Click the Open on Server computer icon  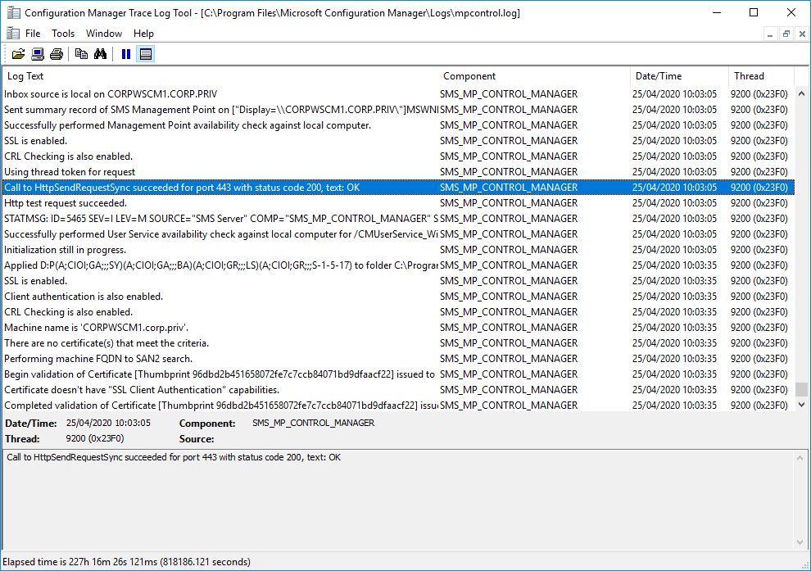(38, 54)
